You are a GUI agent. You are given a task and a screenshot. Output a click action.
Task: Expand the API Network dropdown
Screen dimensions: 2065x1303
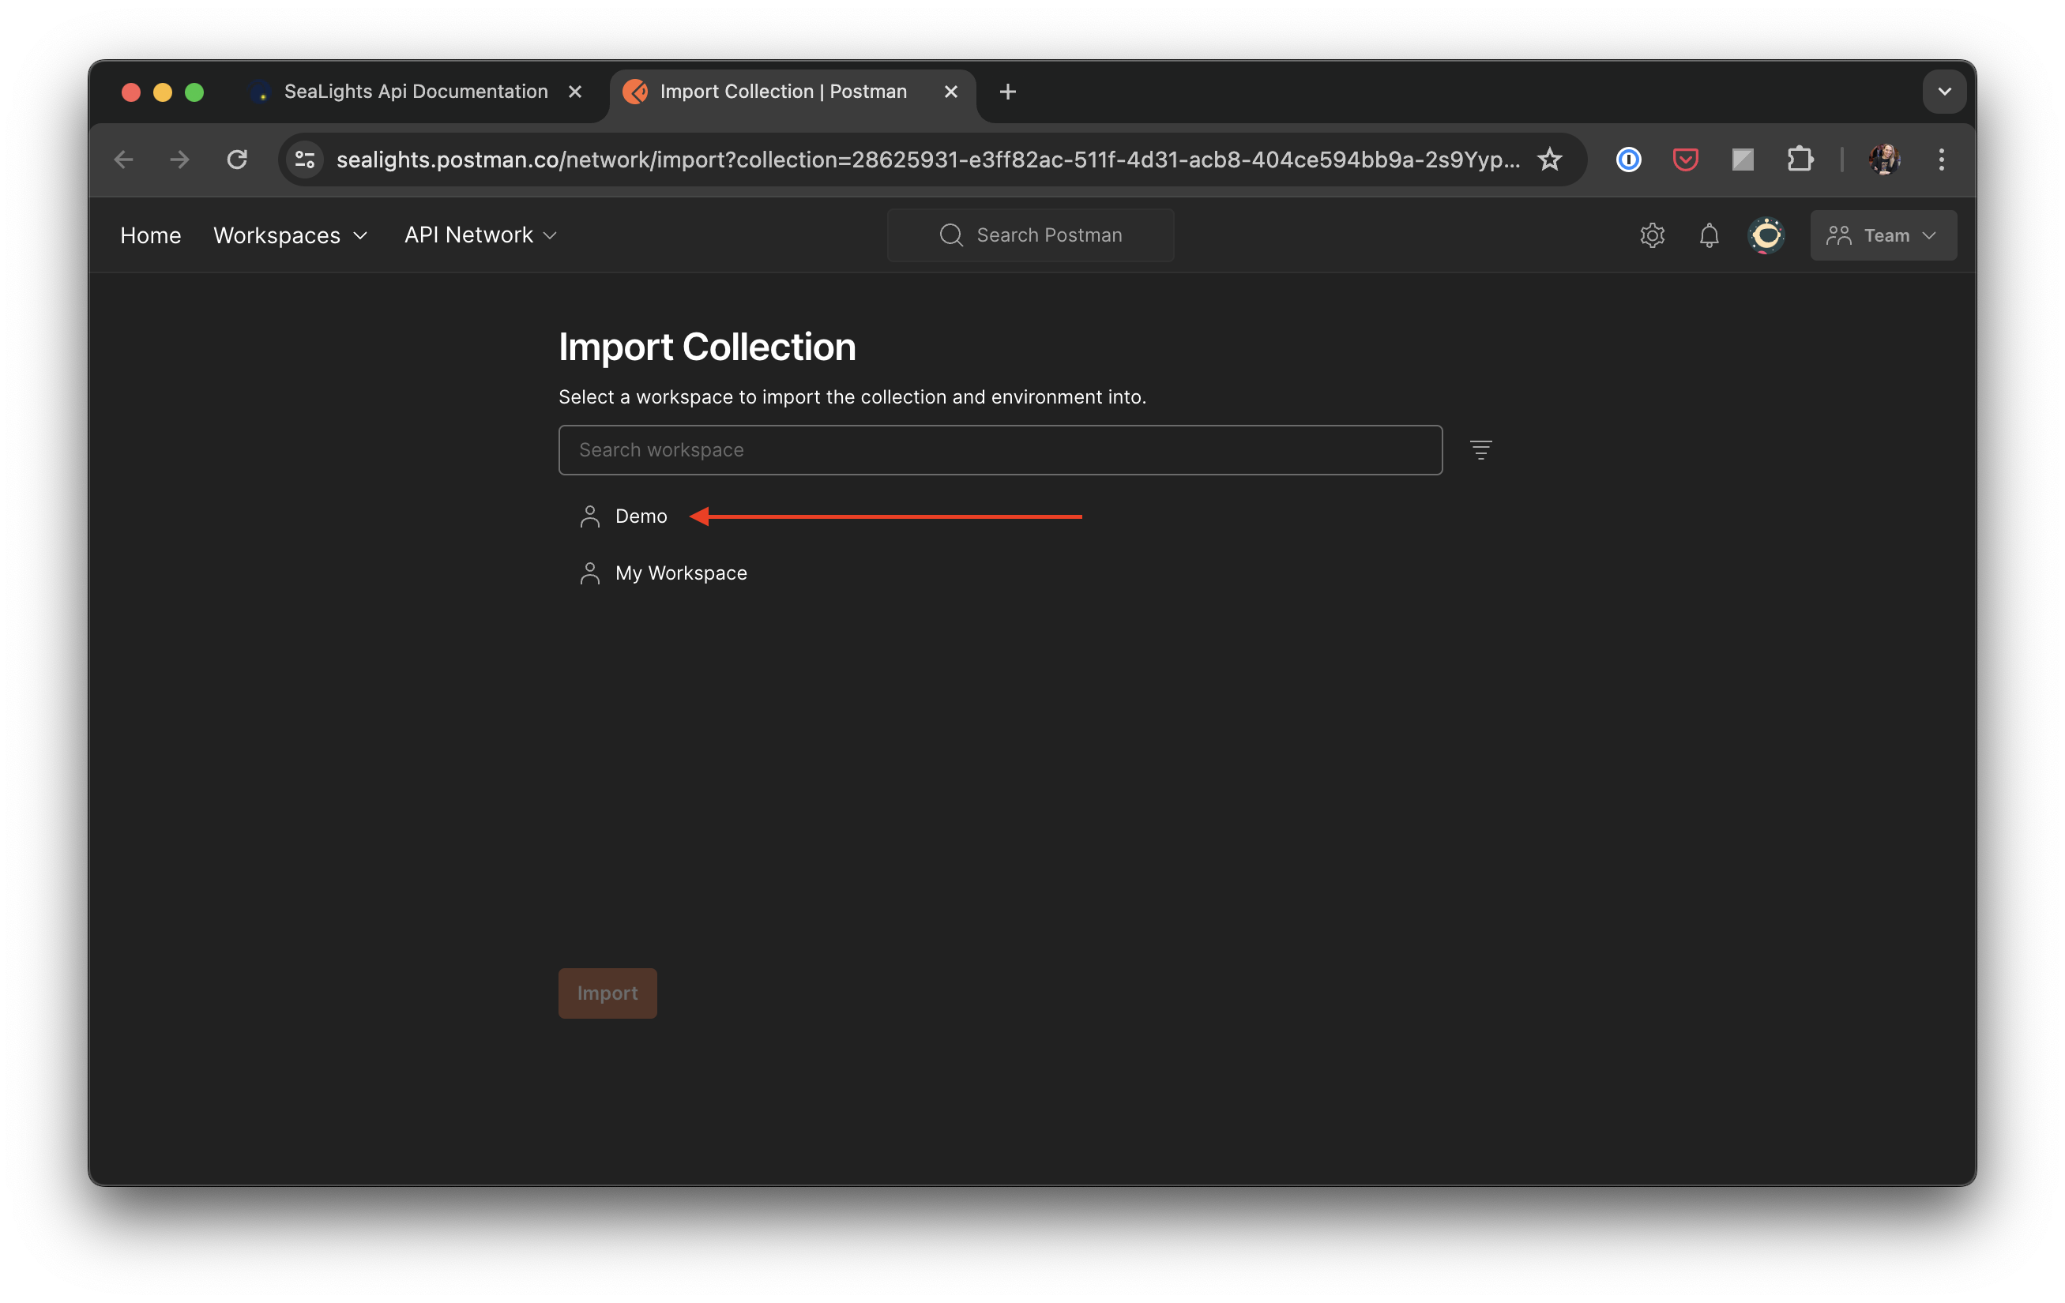pos(480,235)
